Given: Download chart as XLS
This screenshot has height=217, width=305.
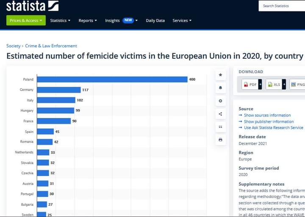Looking at the screenshot, I should (x=274, y=85).
